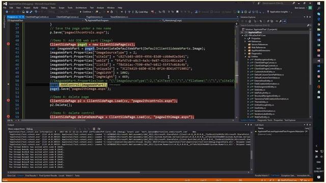Screen dimensions: 326x183
Task: Click the Continue debugging button
Action: [x=86, y=12]
